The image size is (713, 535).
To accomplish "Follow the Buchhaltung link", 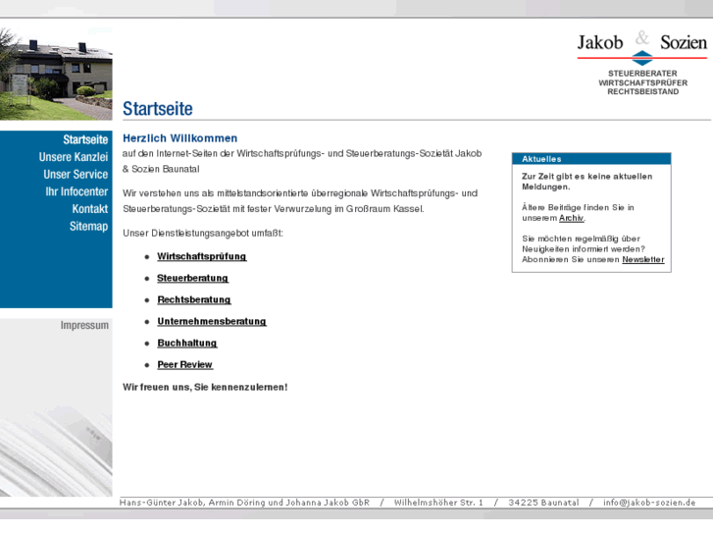I will tap(187, 343).
